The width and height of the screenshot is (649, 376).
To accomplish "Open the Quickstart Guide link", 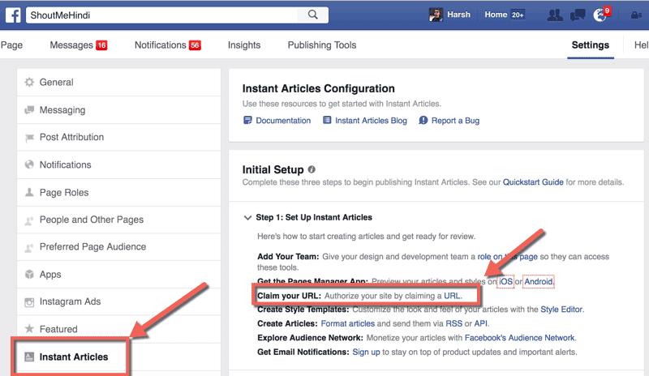I will pos(533,182).
